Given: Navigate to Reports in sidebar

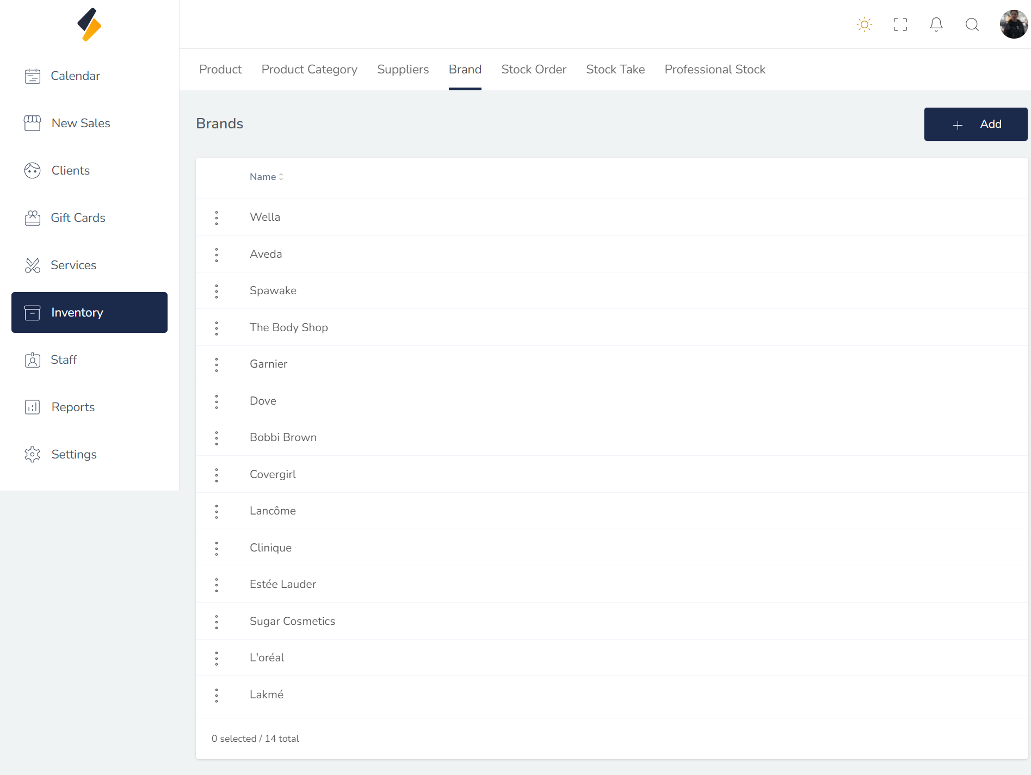Looking at the screenshot, I should (x=73, y=407).
